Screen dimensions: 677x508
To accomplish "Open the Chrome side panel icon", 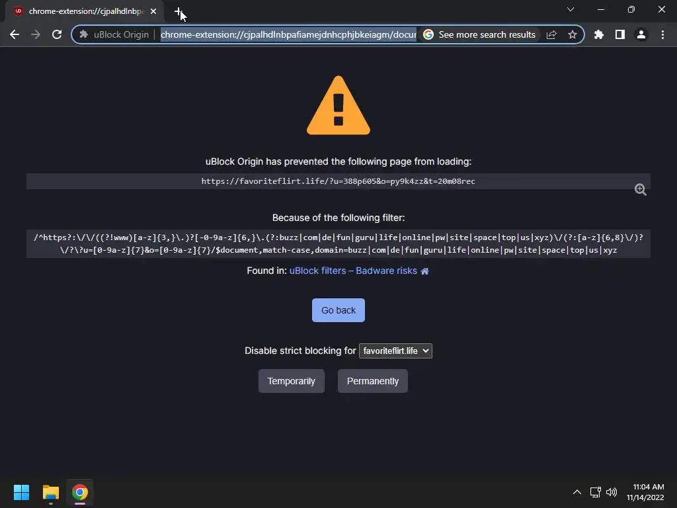I will point(620,34).
